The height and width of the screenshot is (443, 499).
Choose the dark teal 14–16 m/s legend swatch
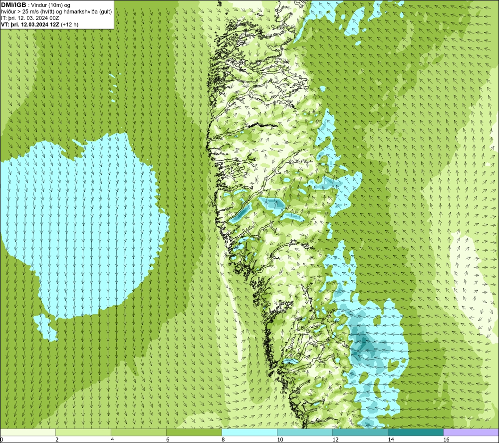click(x=416, y=432)
